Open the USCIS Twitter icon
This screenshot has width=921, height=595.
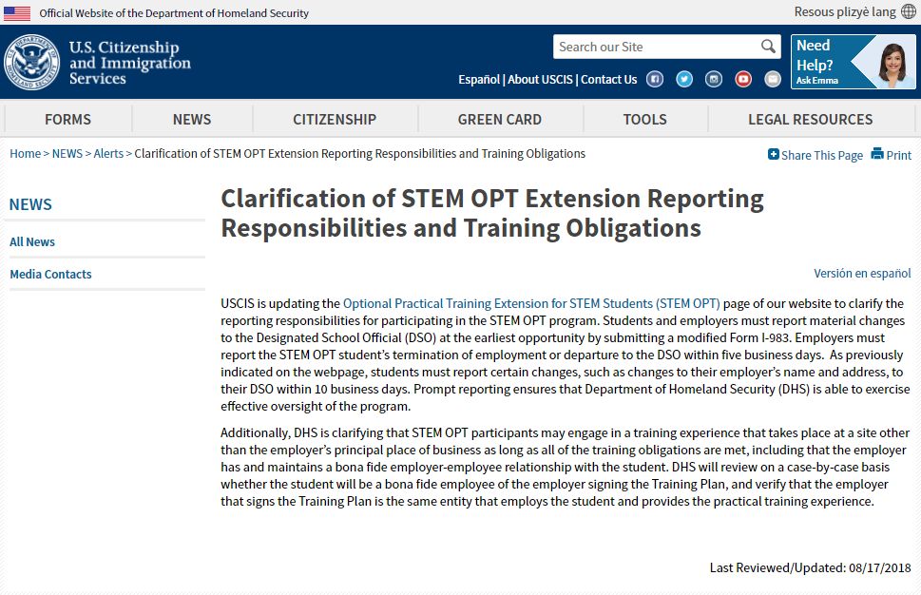click(684, 80)
